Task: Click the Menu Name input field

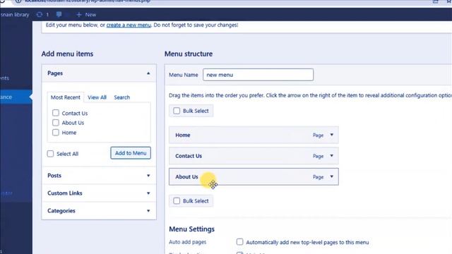Action: [x=258, y=75]
